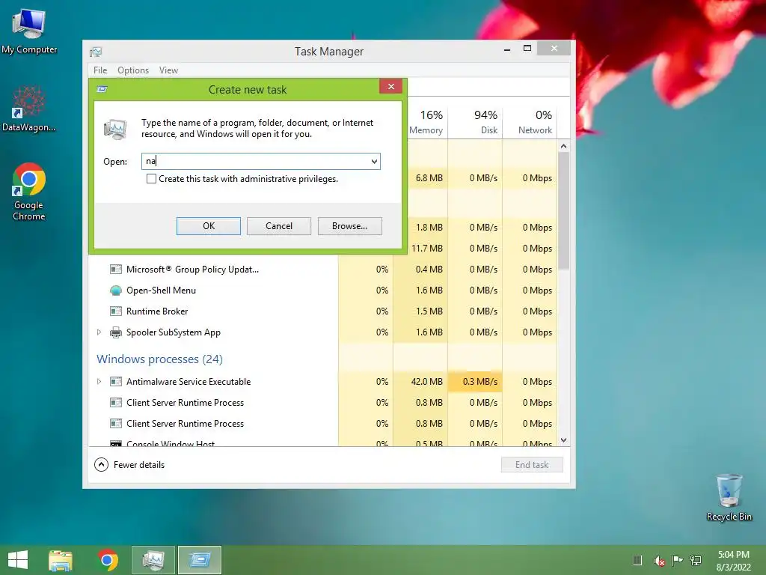Click the Runtime Broker process icon
This screenshot has height=575, width=766.
(x=116, y=311)
